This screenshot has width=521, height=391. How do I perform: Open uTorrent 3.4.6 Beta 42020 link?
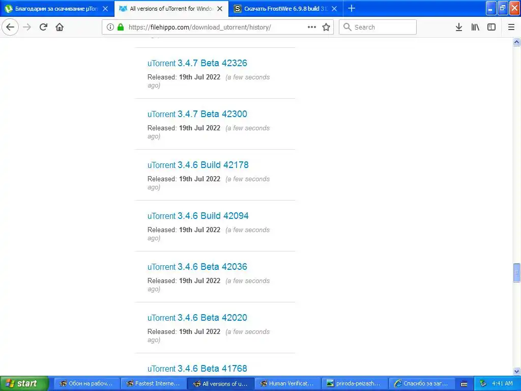click(197, 317)
